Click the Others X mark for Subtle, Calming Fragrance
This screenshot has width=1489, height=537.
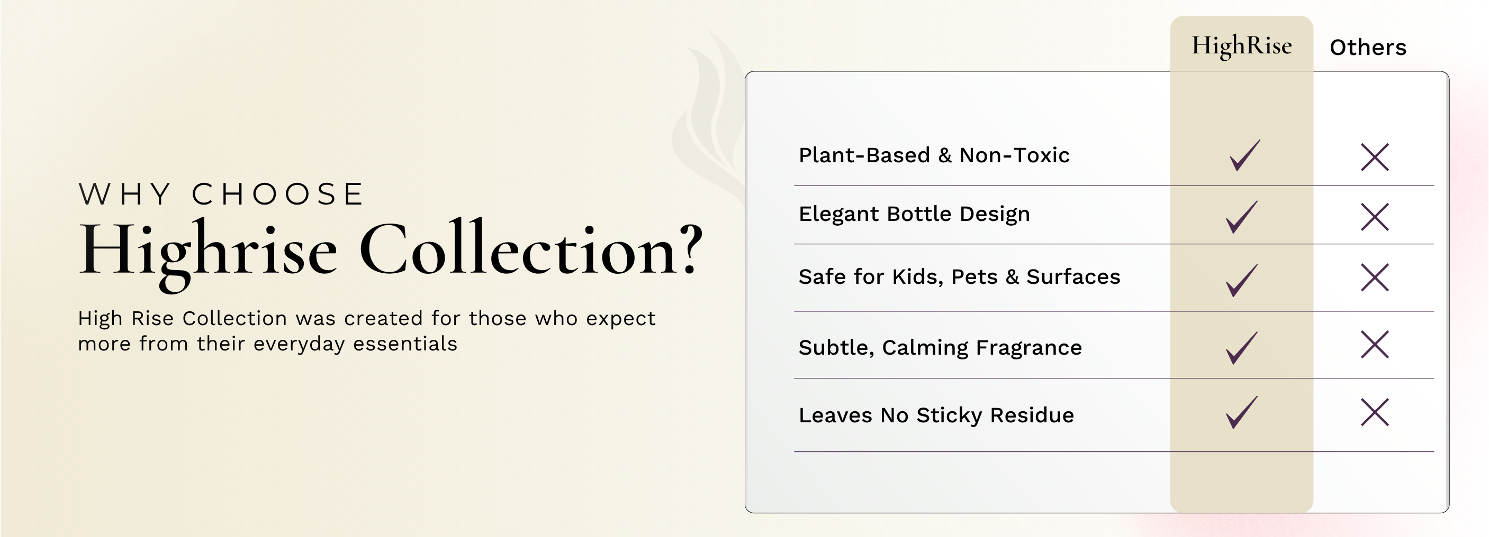[x=1374, y=345]
